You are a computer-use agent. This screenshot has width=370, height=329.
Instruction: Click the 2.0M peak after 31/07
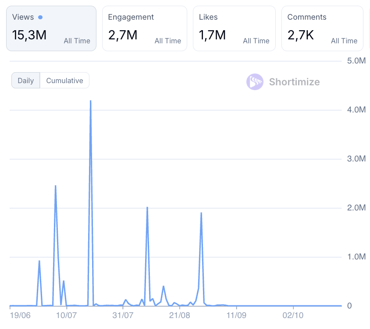(x=147, y=207)
